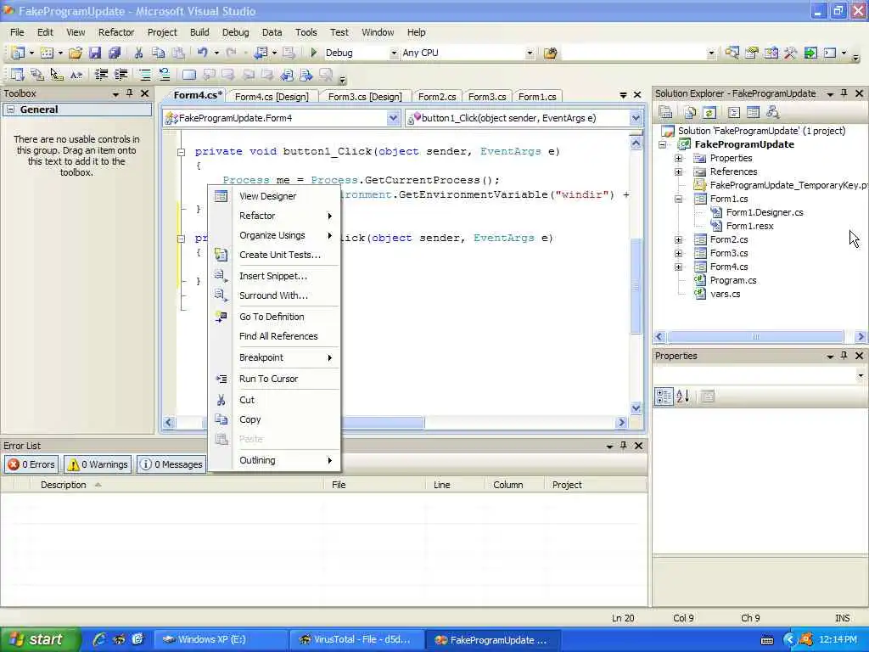Expand the Form2.cs tree node

point(678,239)
